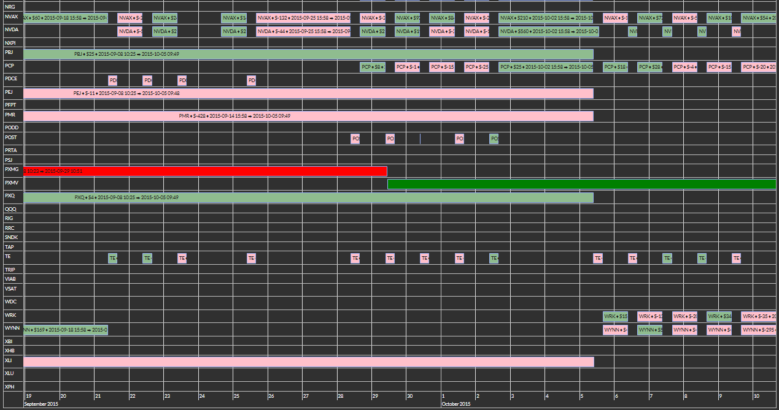
Task: Select the RRC row label
Action: click(x=9, y=228)
